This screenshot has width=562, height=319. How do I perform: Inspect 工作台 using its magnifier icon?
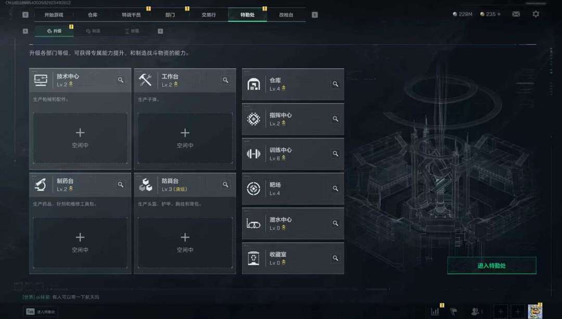point(225,80)
